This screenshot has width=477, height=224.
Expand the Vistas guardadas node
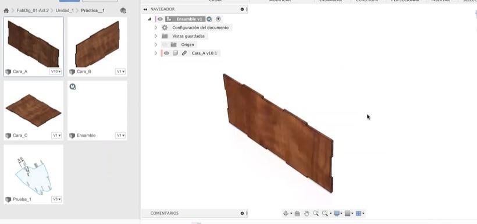156,36
